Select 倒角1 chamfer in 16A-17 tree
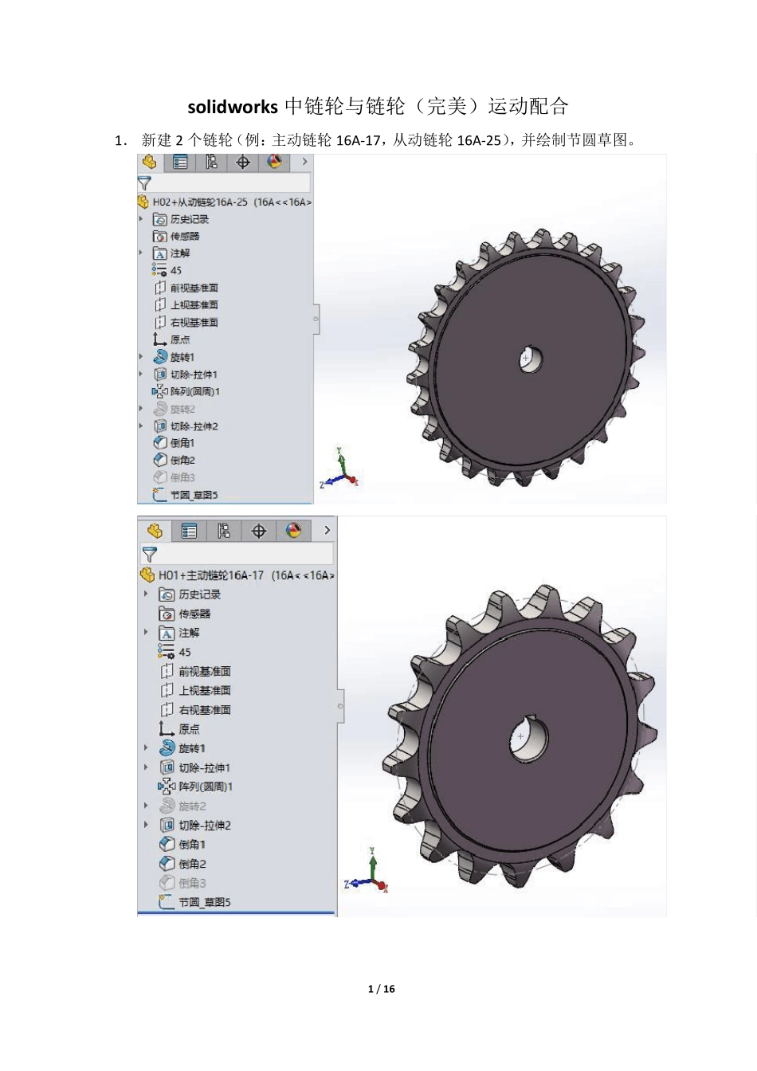 pyautogui.click(x=182, y=845)
